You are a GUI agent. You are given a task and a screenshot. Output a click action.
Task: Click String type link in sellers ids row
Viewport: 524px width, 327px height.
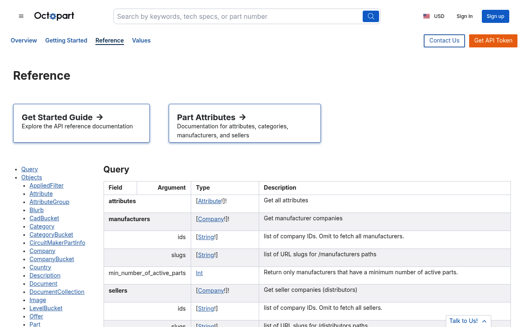(x=206, y=309)
